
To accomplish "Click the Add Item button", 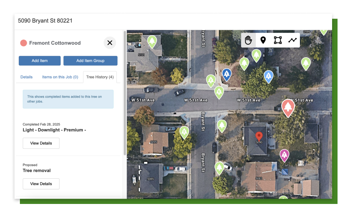I will point(40,61).
